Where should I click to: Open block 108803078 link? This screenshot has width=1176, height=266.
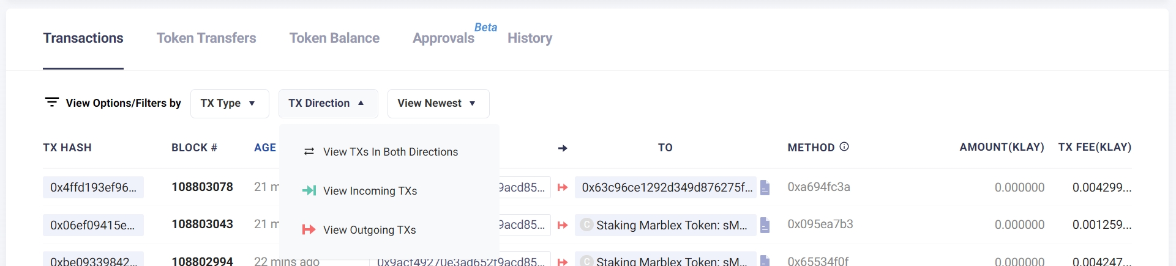(202, 187)
